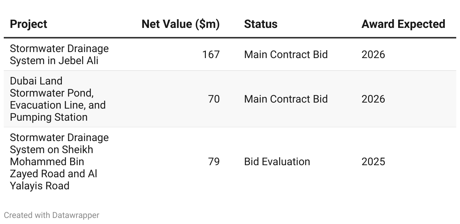Screen dimensions: 460x224
Task: Click the thick divider line below the header
Action: pyautogui.click(x=230, y=38)
